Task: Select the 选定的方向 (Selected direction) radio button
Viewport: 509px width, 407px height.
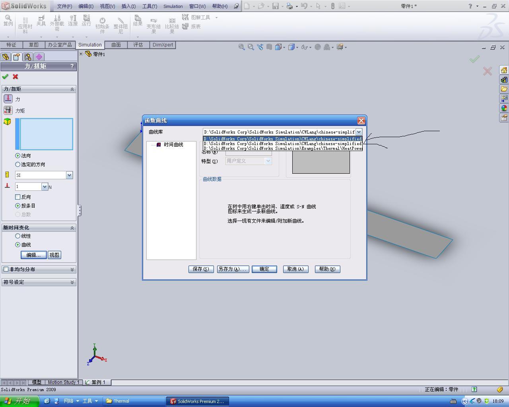Action: point(17,164)
